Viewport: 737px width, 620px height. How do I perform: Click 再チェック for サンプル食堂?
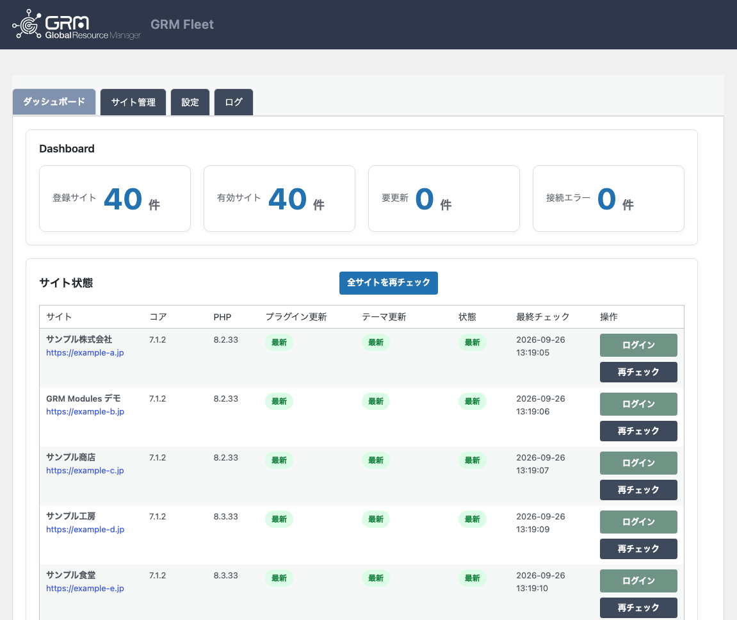[638, 608]
